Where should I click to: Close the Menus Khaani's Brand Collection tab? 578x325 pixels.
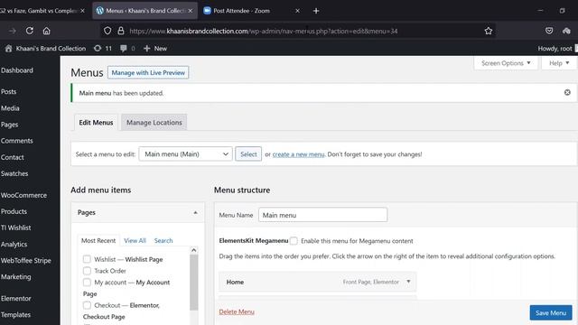tap(191, 11)
